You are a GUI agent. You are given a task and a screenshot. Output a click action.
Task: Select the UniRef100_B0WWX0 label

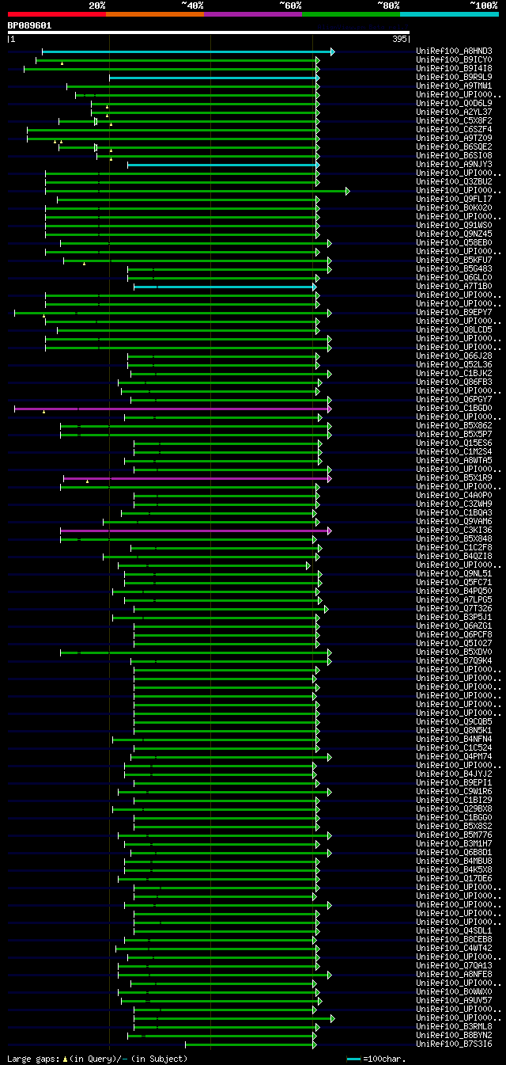(x=454, y=992)
